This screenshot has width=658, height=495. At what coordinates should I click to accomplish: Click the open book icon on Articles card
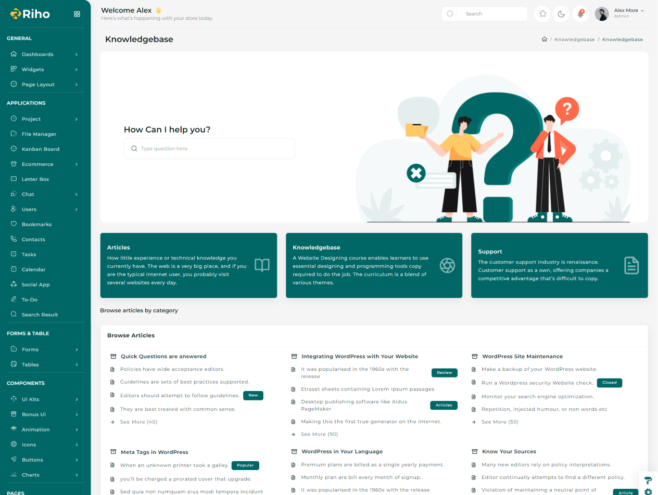(x=262, y=265)
